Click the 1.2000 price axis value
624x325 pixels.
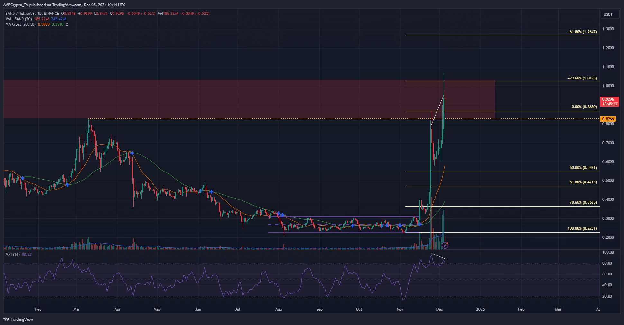[x=608, y=48]
